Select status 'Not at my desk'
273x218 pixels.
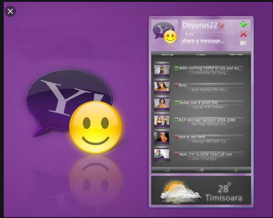coord(192,137)
